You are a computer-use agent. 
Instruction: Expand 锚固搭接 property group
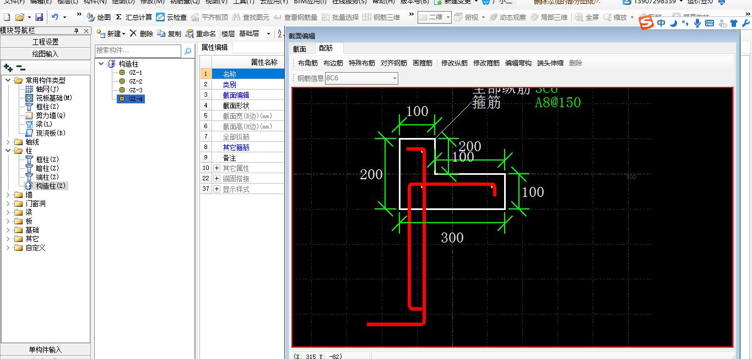[x=217, y=178]
